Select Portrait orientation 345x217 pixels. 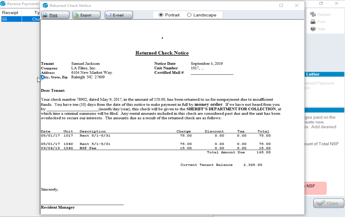[169, 15]
